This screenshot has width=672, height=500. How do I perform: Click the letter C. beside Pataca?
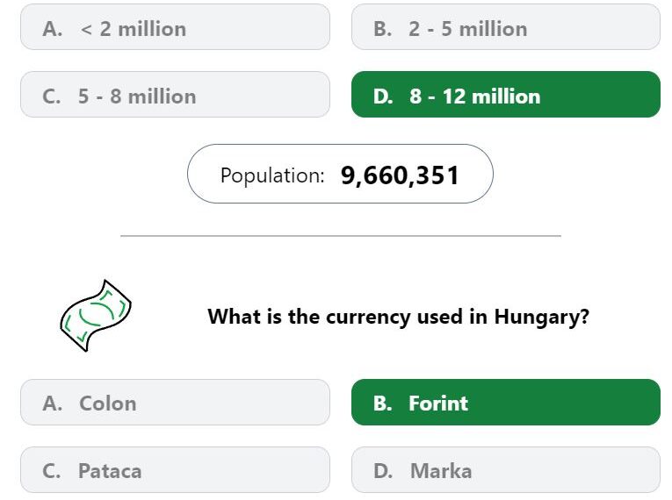52,471
